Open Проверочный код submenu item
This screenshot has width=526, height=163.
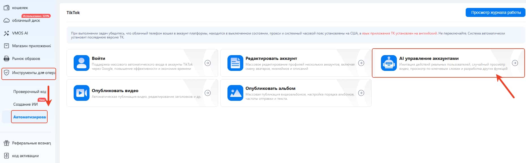[x=29, y=92]
